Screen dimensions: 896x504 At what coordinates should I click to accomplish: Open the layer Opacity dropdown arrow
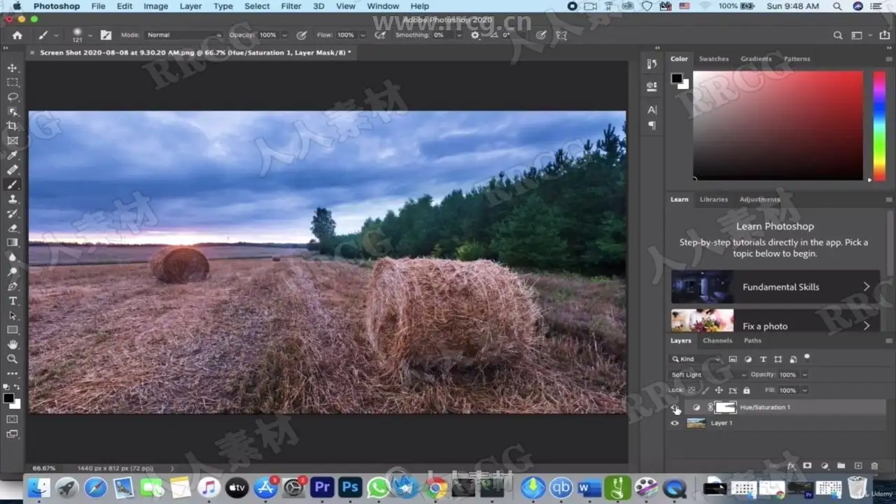pyautogui.click(x=805, y=375)
